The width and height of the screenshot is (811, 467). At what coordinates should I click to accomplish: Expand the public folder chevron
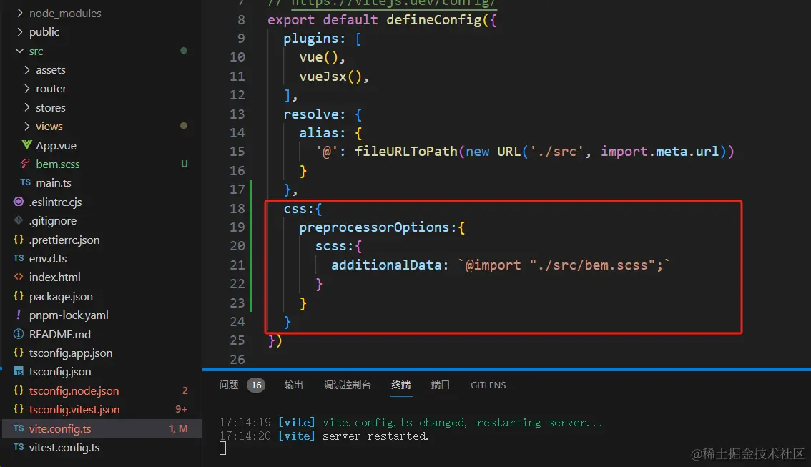[19, 31]
